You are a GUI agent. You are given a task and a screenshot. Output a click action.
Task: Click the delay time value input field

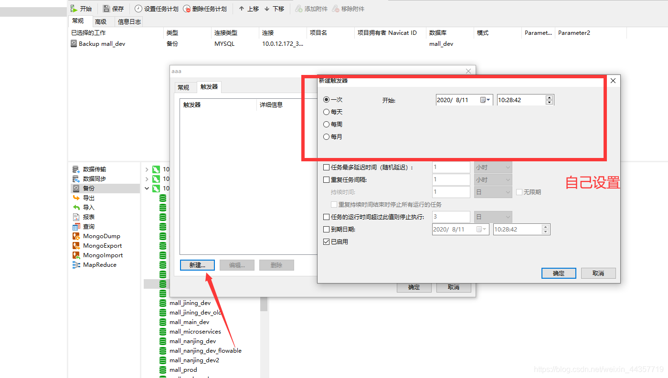[x=451, y=168]
